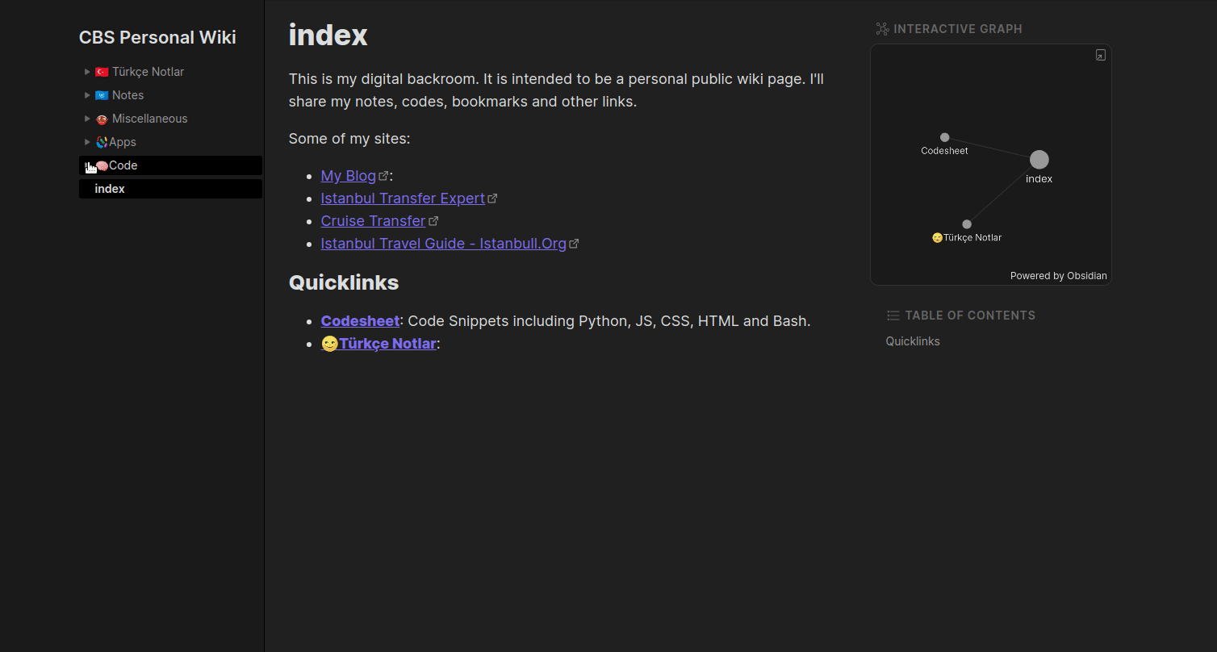
Task: Go to the CBS Personal Wiki site title
Action: click(157, 37)
